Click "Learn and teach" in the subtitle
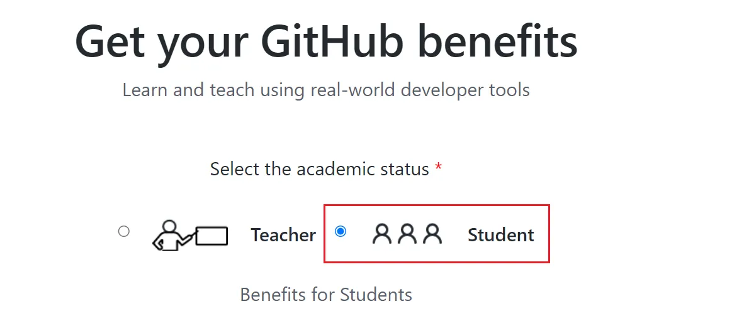 188,90
